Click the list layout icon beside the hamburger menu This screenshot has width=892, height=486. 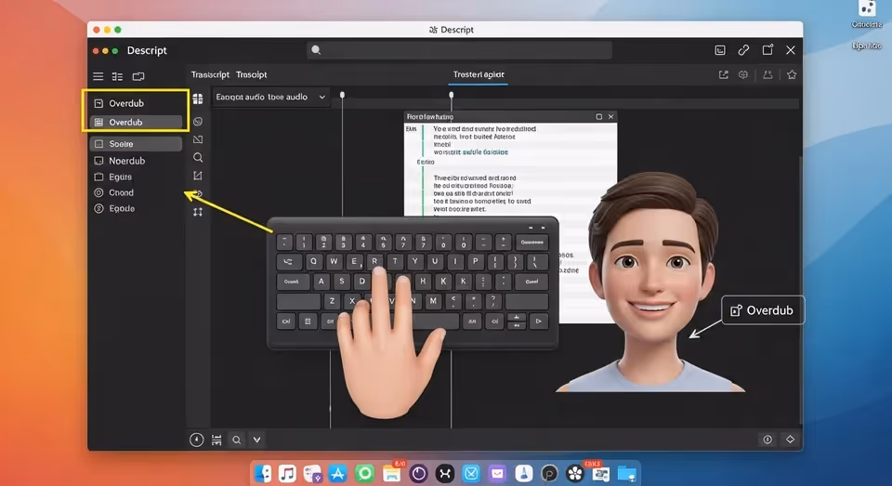pyautogui.click(x=117, y=76)
